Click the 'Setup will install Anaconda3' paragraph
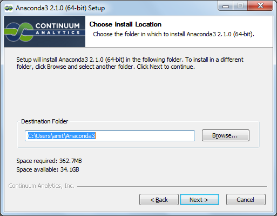Image resolution: width=277 pixels, height=216 pixels. coord(130,63)
